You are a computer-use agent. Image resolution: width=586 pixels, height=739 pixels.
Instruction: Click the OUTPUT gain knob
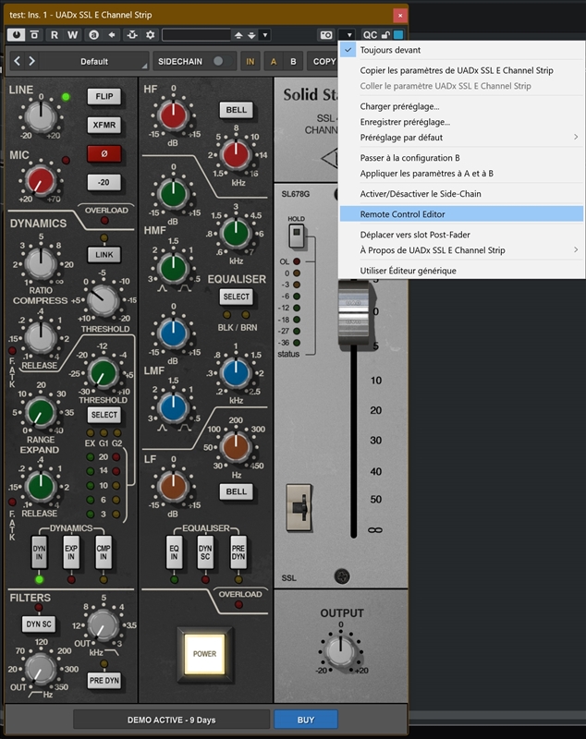[340, 652]
